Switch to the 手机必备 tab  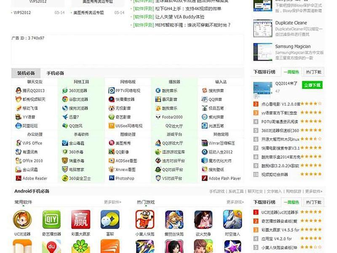(55, 73)
